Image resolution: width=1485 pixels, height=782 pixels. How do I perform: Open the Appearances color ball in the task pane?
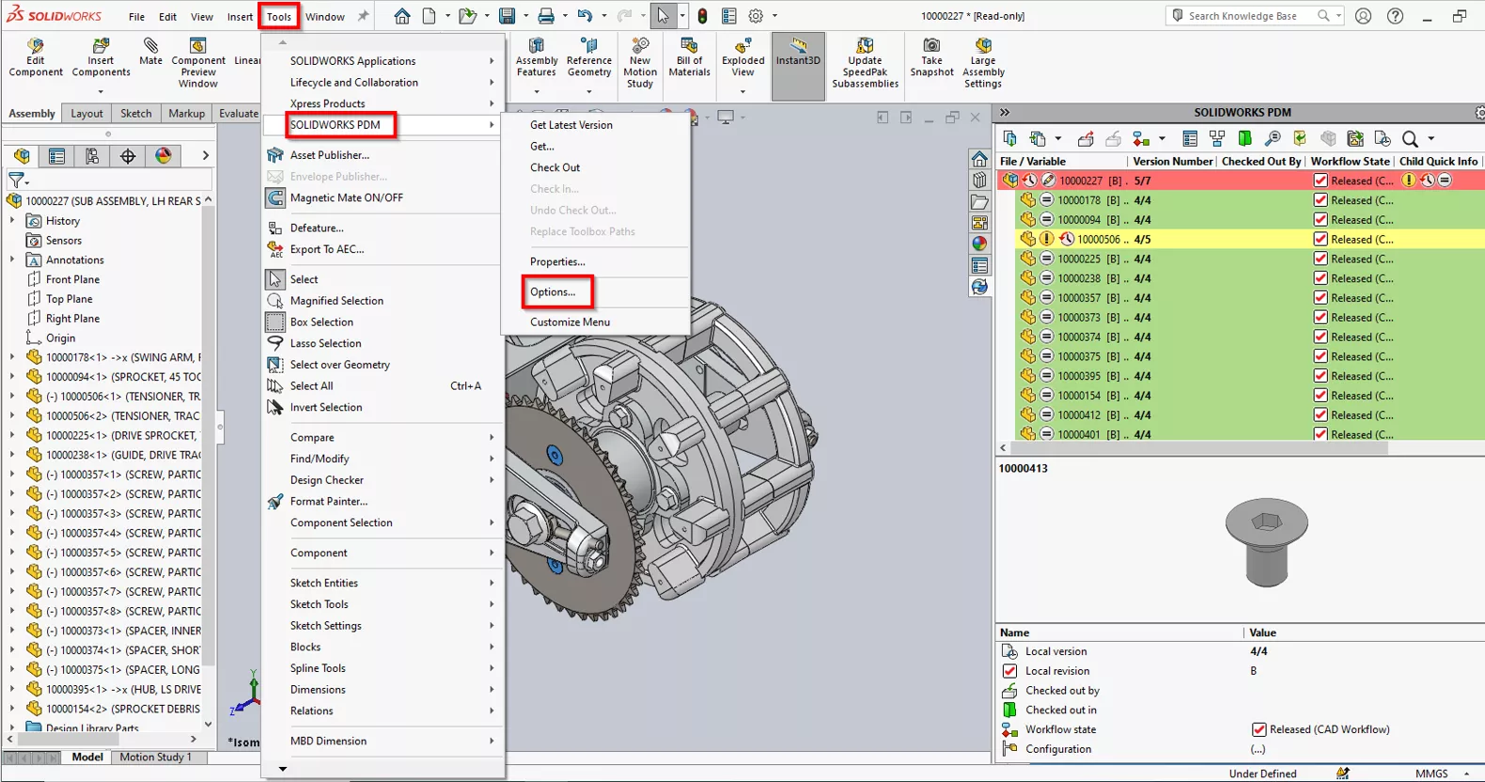coord(979,243)
